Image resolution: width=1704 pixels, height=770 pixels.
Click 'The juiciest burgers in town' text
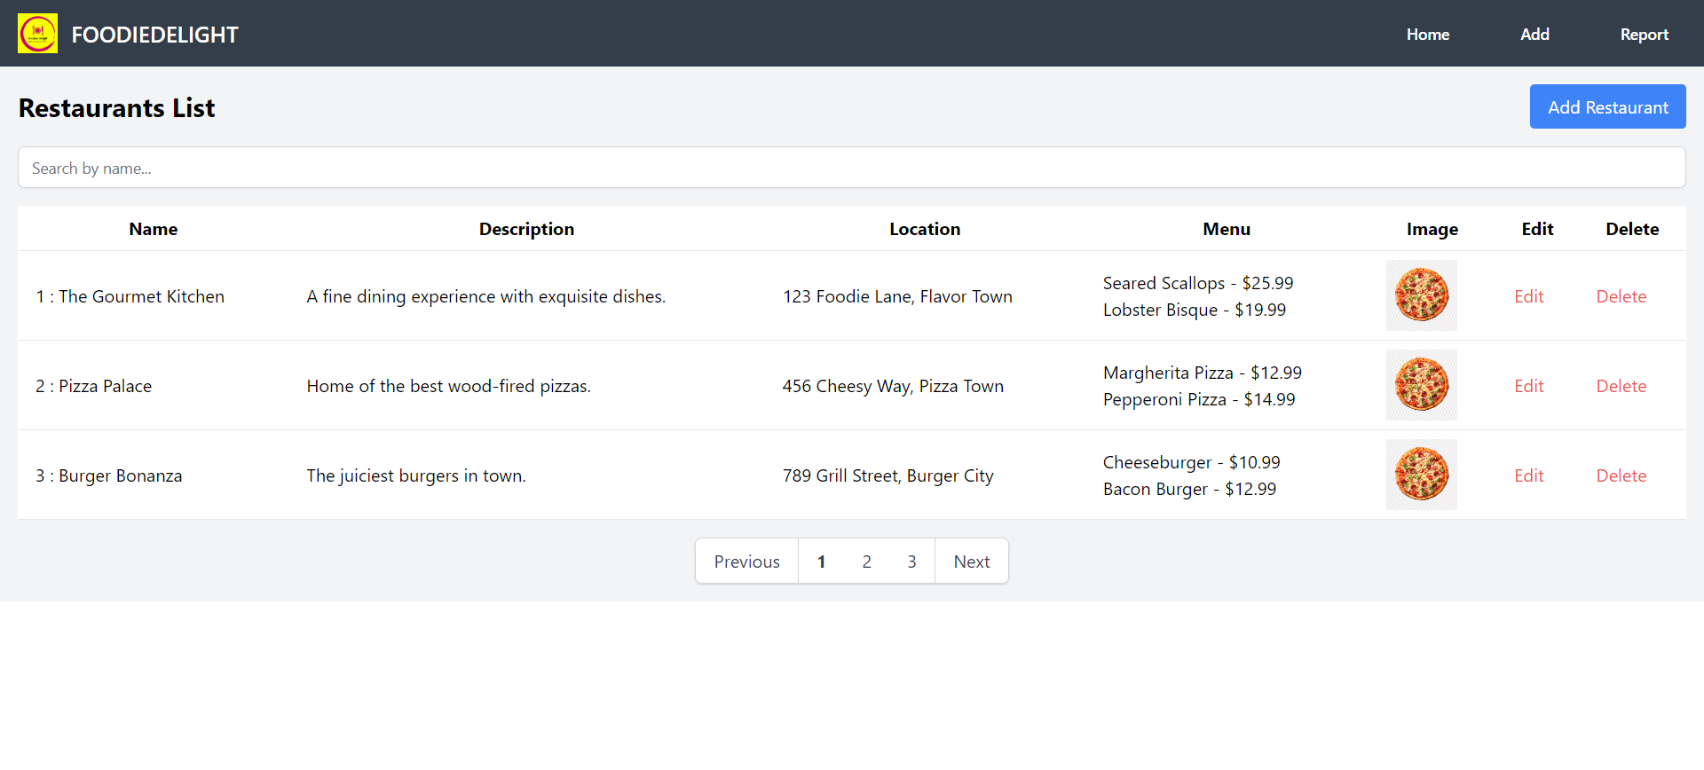click(x=416, y=475)
